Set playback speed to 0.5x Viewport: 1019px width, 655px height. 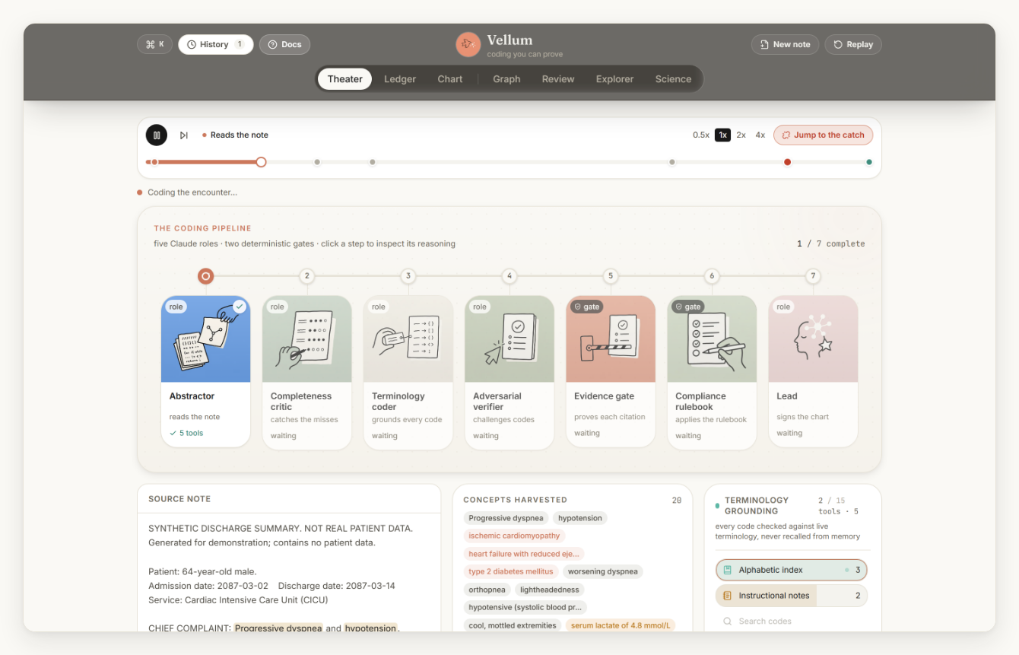[x=701, y=135]
